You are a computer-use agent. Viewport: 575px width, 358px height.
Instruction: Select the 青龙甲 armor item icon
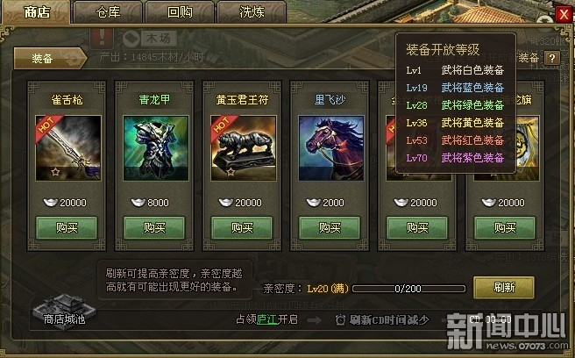(156, 148)
